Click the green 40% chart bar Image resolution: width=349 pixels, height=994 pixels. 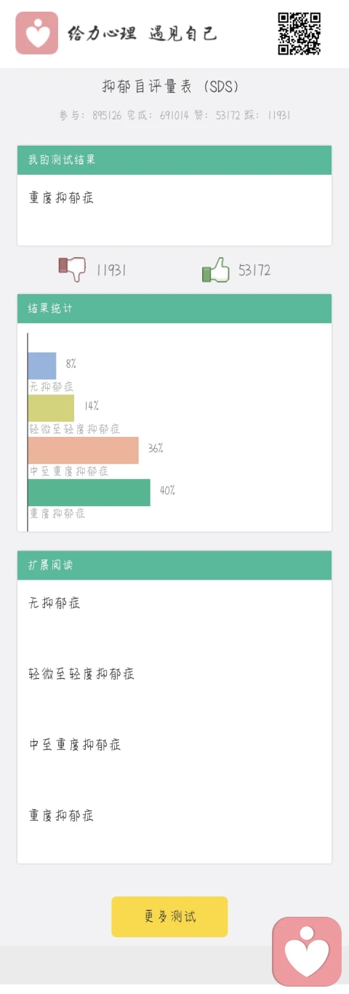89,492
